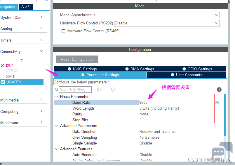The image size is (235, 166).
Task: Open the DMA Settings tab
Action: 140,69
